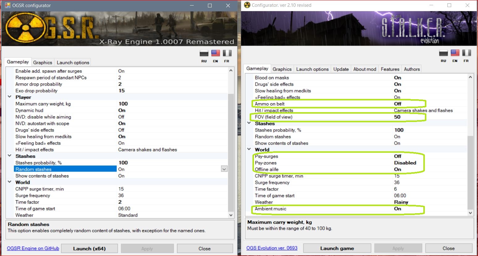
Task: Select the French flag in Configurator 2.10 window
Action: pyautogui.click(x=467, y=53)
